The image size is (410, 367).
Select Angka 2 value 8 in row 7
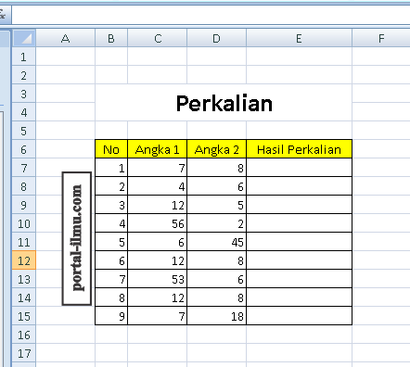[216, 168]
